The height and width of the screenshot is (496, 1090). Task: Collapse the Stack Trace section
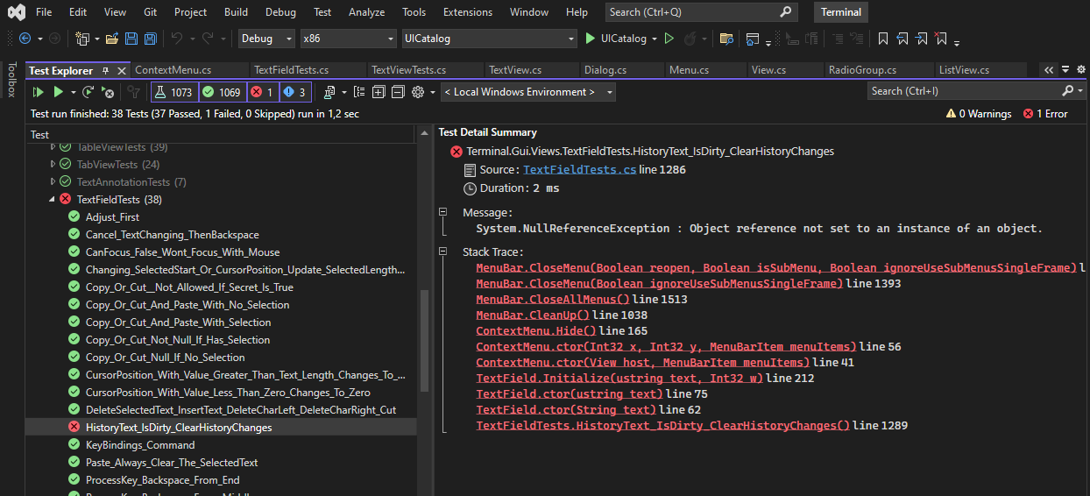(444, 252)
